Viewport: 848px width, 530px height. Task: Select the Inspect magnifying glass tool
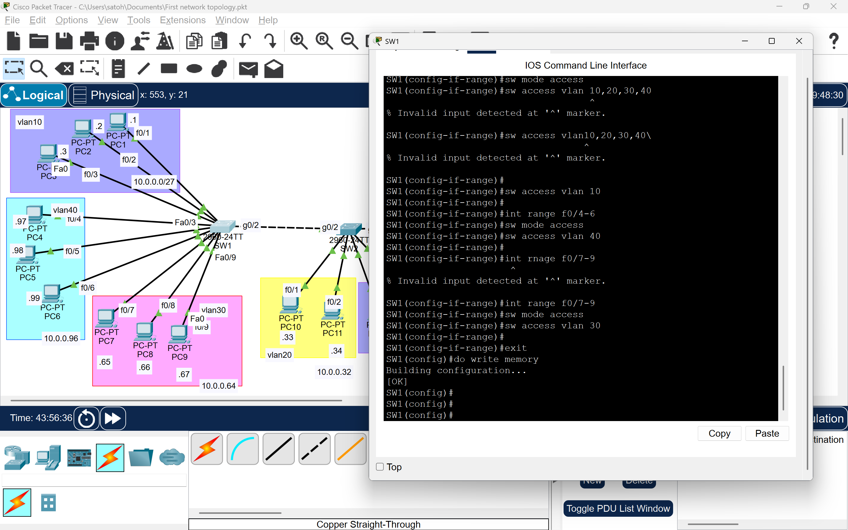[x=39, y=68]
